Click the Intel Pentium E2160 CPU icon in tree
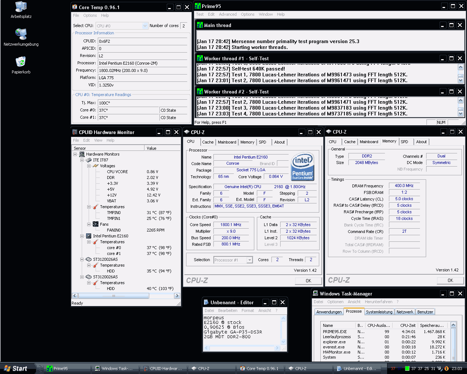 pos(89,236)
